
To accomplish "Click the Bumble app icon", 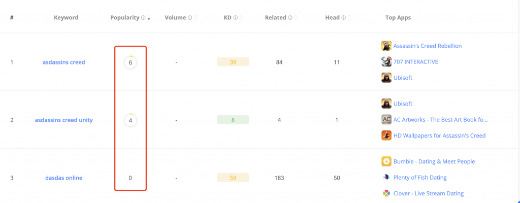I will (386, 161).
